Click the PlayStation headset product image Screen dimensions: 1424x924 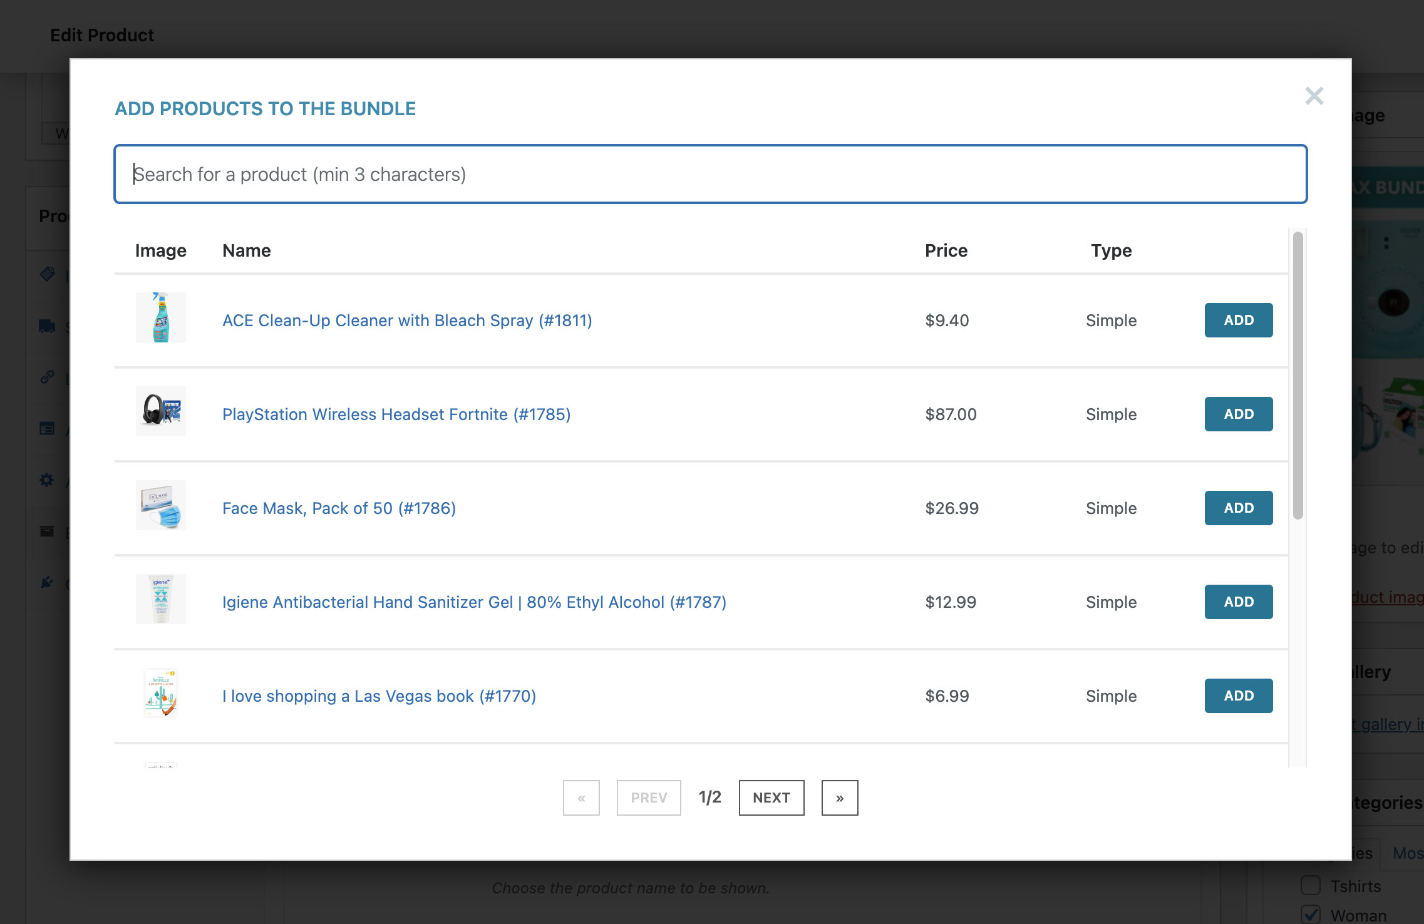[161, 411]
